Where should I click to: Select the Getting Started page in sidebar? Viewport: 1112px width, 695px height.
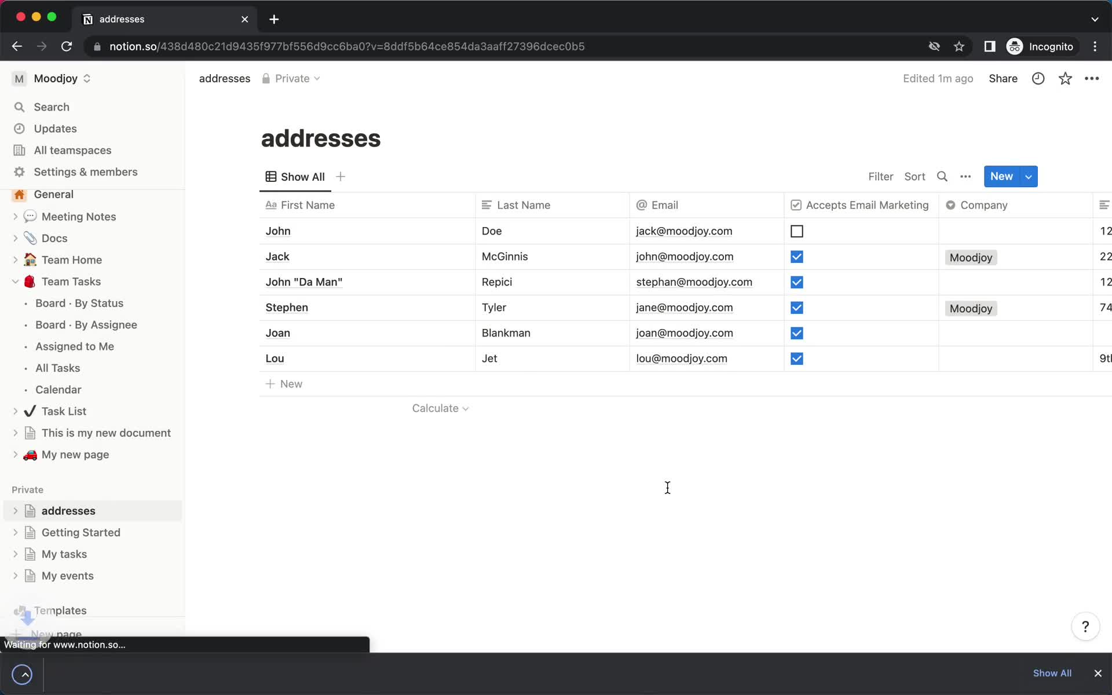pos(81,532)
